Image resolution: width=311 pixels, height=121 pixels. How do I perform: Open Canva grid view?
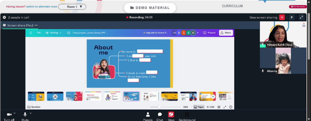[x=219, y=107]
